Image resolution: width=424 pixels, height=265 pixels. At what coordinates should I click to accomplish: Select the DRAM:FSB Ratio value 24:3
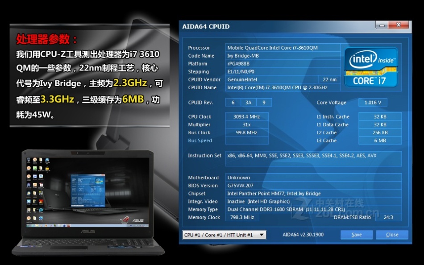tap(388, 217)
